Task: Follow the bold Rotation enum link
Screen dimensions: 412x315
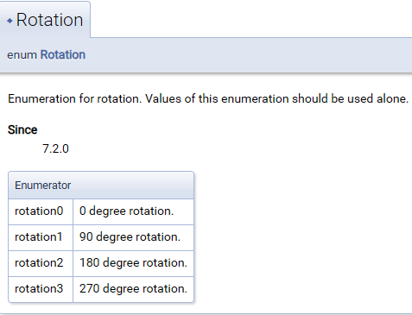Action: tap(63, 54)
